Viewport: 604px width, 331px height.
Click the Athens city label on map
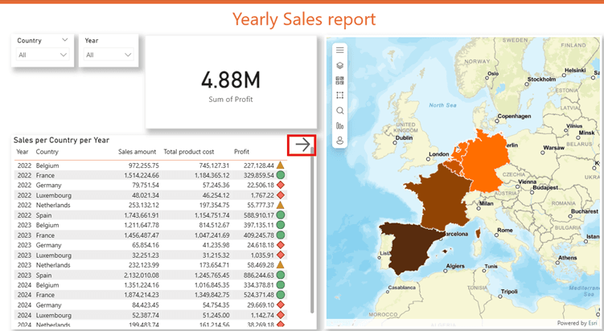pyautogui.click(x=567, y=258)
